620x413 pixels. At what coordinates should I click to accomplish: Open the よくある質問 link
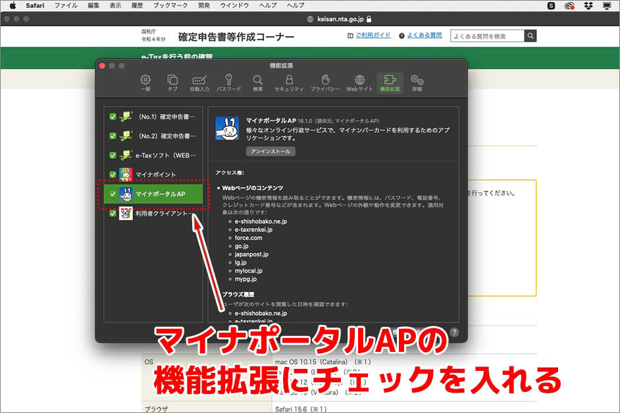(x=424, y=36)
